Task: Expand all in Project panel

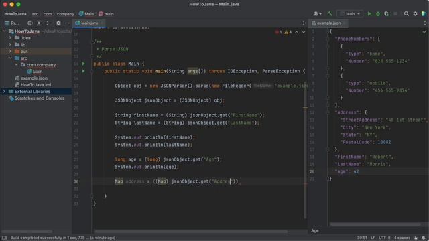Action: (x=39, y=23)
